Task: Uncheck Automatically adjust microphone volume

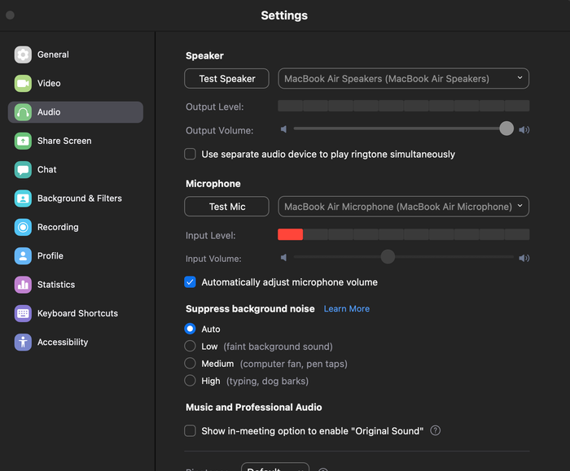Action: click(190, 282)
